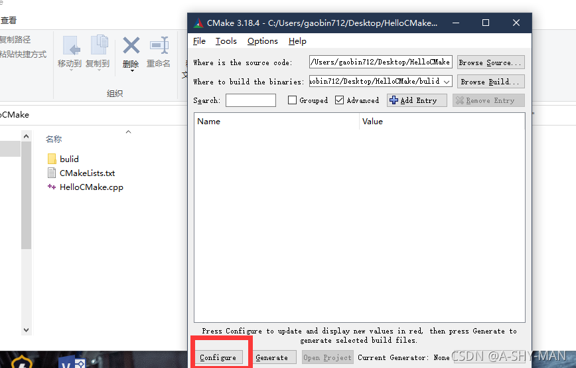Select the bulid folder in Explorer
Viewport: 576px width, 368px height.
69,159
